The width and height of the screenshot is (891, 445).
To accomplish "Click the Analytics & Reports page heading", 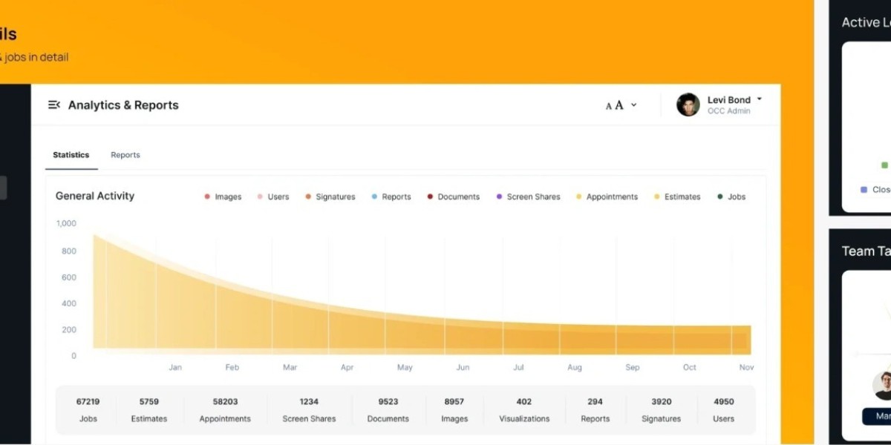I will [x=123, y=105].
